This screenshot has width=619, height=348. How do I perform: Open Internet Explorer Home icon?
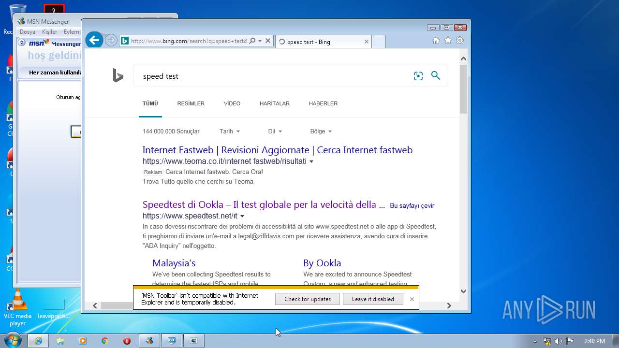(x=436, y=41)
